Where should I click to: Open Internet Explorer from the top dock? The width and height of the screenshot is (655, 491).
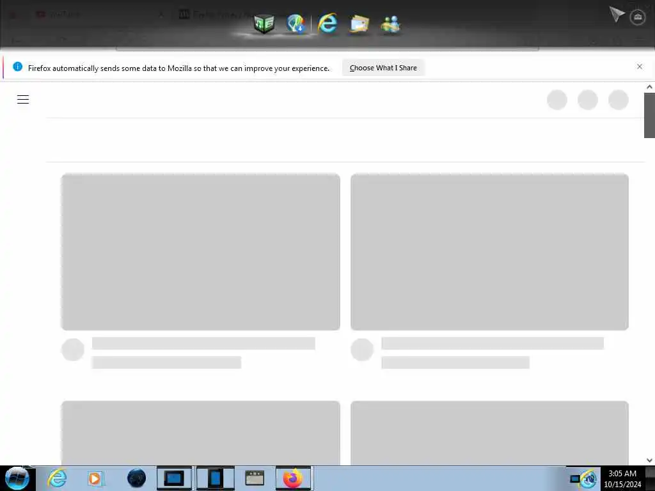tap(327, 24)
